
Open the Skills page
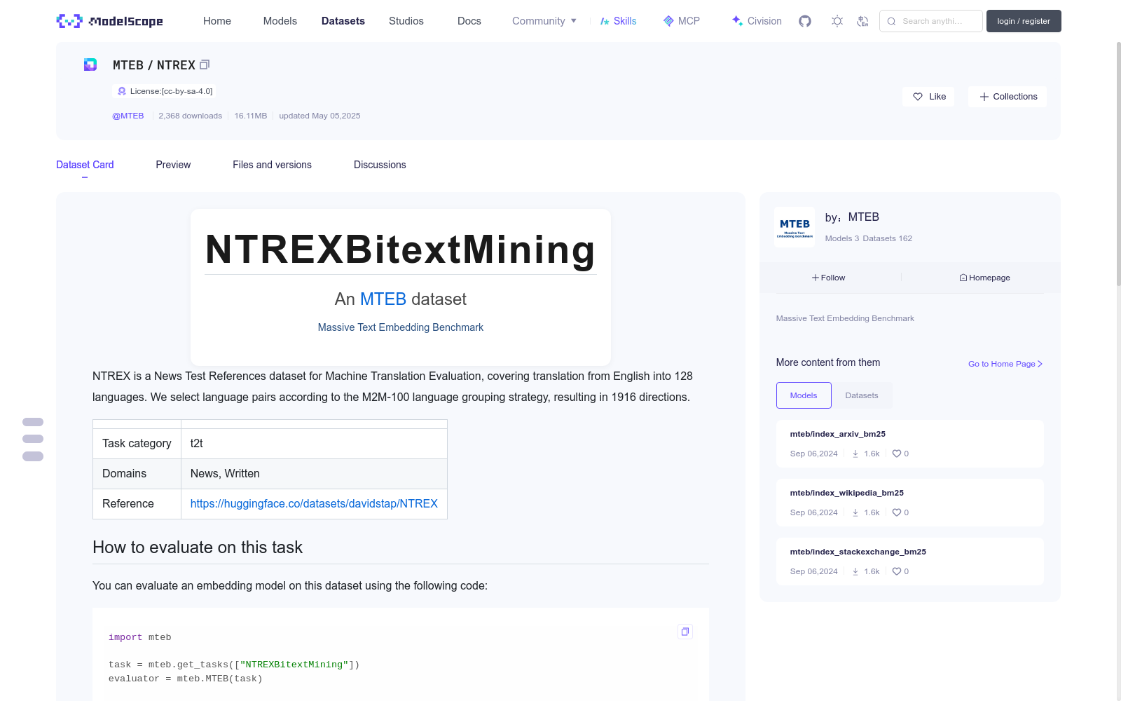coord(618,21)
